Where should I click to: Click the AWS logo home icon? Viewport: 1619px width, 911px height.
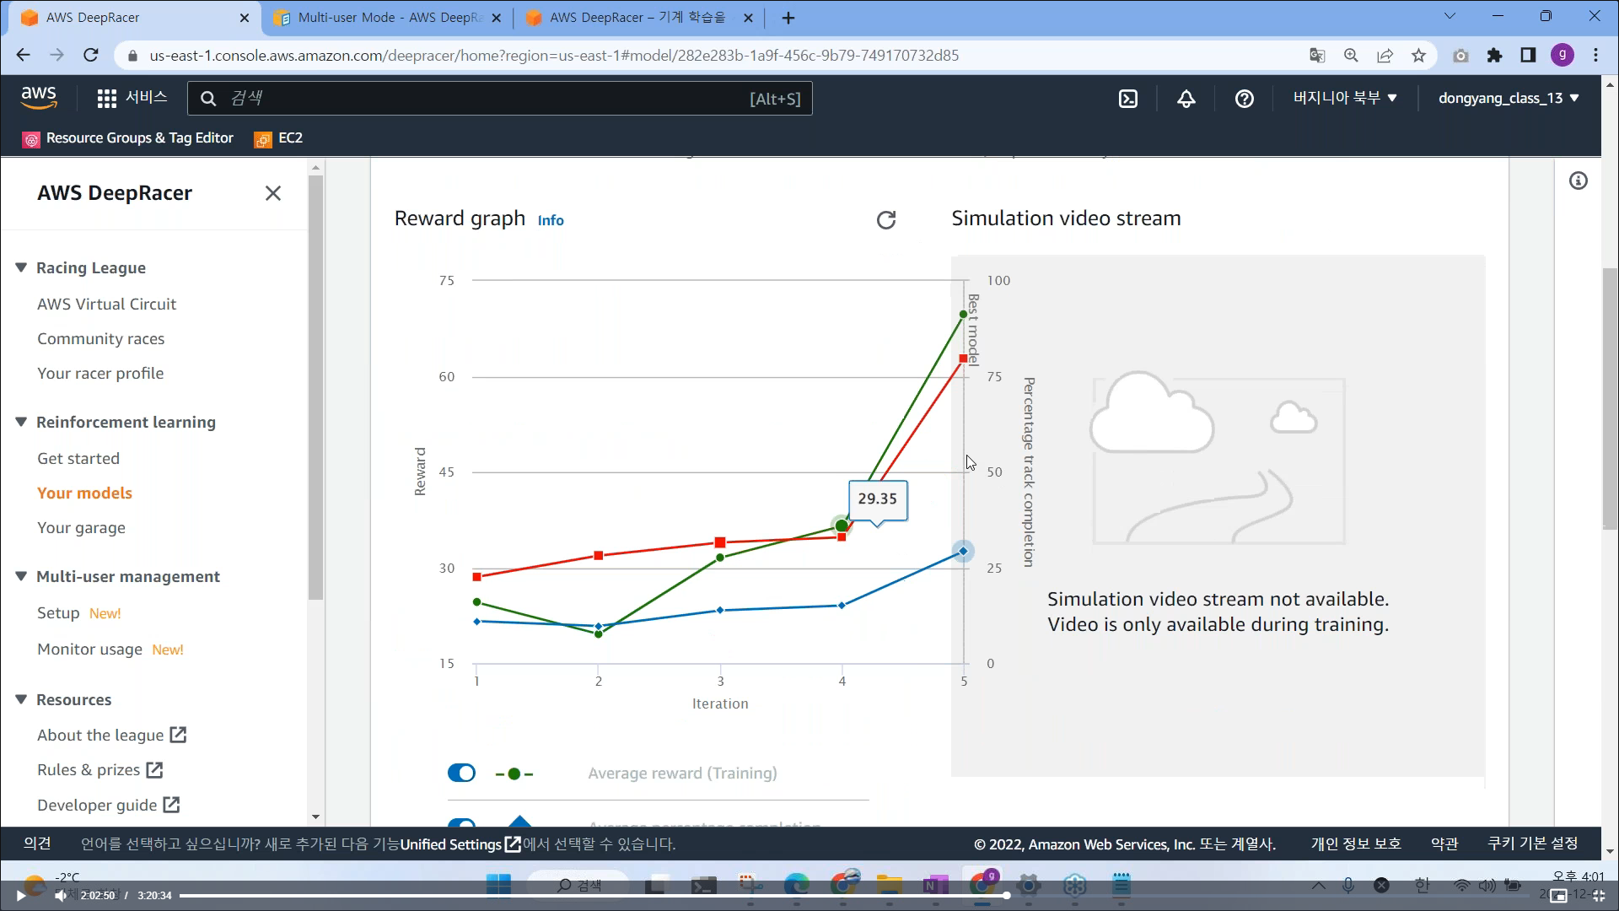coord(39,98)
